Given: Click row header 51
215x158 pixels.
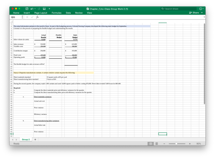Looking at the screenshot, I should (x=11, y=134).
